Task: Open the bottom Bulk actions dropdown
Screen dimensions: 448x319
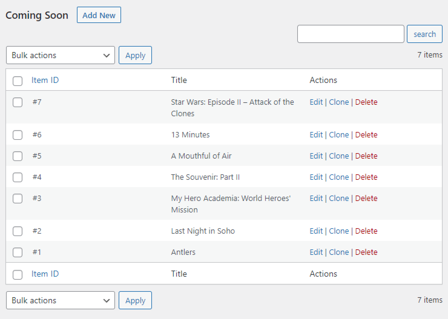Action: tap(61, 300)
